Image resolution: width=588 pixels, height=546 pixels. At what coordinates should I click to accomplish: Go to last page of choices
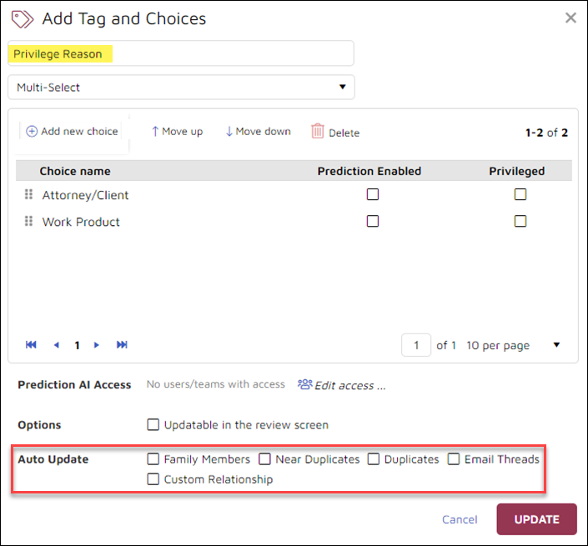pyautogui.click(x=122, y=345)
